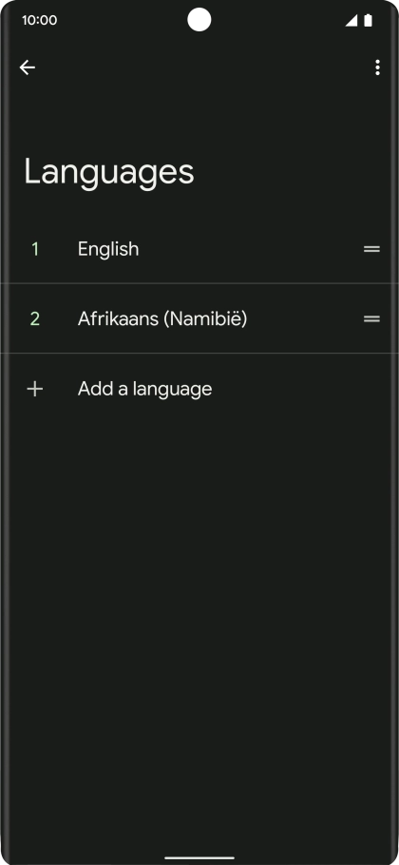Tap the rank number 2 next to Afrikaans
The height and width of the screenshot is (865, 399).
pyautogui.click(x=35, y=318)
